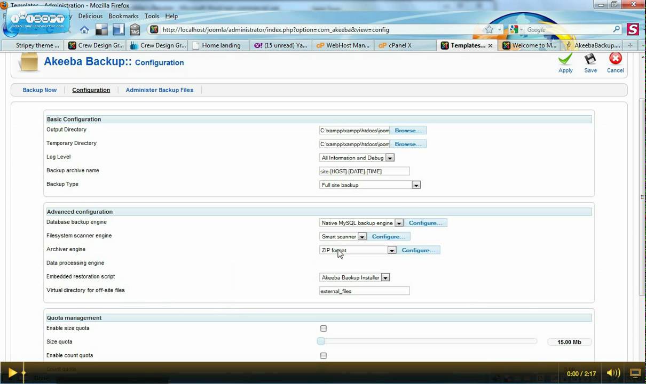Click the Google search box
646x384 pixels.
pos(568,30)
